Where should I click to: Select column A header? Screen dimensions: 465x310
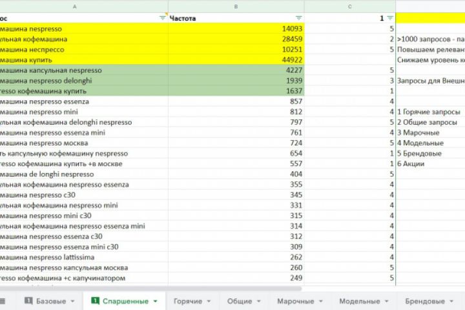tap(84, 6)
